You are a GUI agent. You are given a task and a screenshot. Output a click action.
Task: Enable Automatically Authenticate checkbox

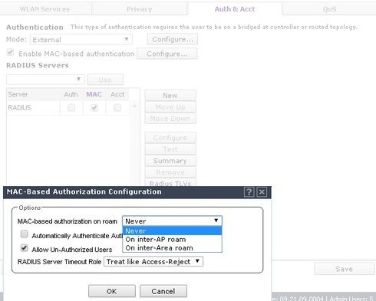pyautogui.click(x=24, y=234)
